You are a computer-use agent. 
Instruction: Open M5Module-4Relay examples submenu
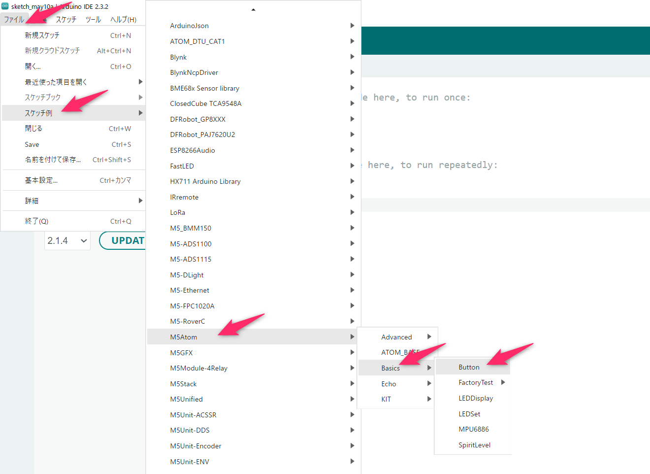click(x=253, y=368)
